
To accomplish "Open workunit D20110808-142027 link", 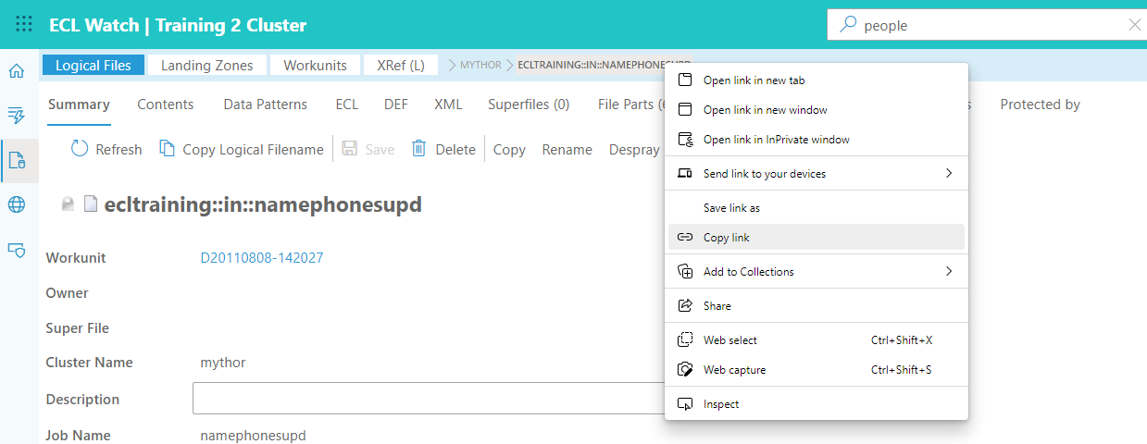I will point(262,258).
